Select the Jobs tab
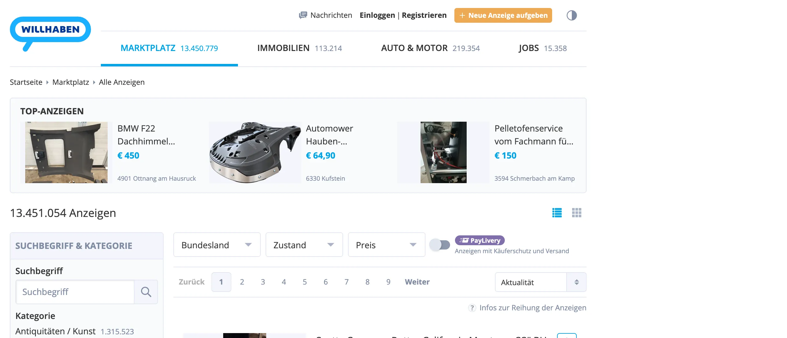The width and height of the screenshot is (787, 338). 543,48
